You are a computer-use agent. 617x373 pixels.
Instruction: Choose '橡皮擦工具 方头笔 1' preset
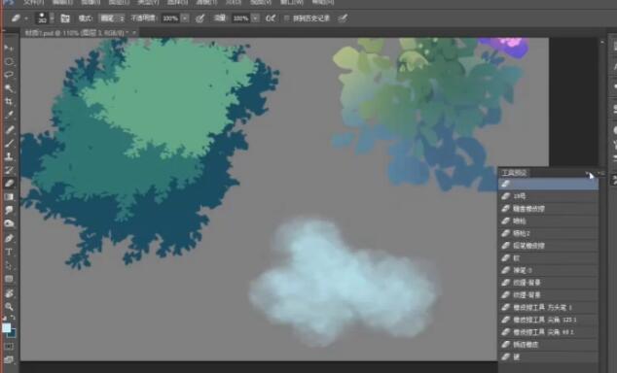549,307
